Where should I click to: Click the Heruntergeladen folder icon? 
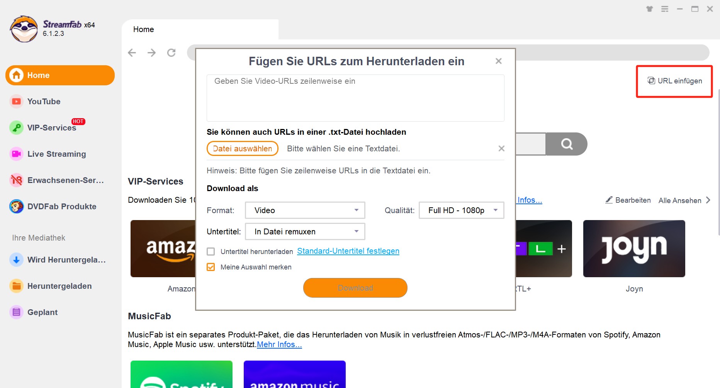[16, 286]
